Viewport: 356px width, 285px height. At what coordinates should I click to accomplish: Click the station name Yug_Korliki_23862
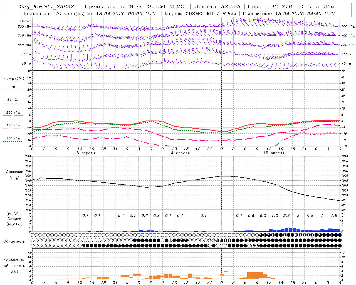click(x=46, y=7)
